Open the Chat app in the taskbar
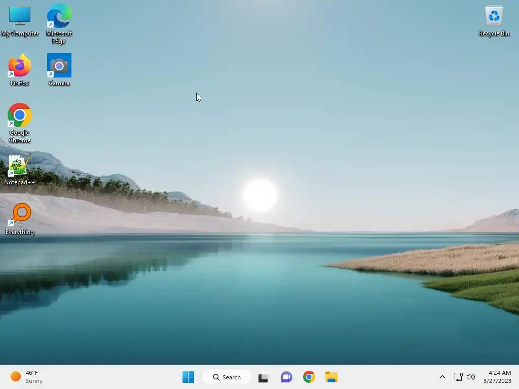The height and width of the screenshot is (389, 519). tap(286, 377)
